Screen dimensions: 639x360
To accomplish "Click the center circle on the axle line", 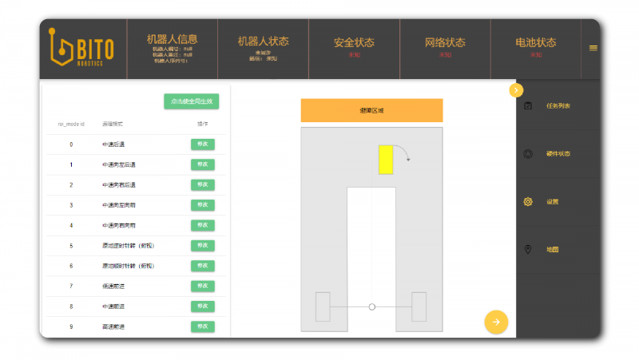I will tap(372, 307).
